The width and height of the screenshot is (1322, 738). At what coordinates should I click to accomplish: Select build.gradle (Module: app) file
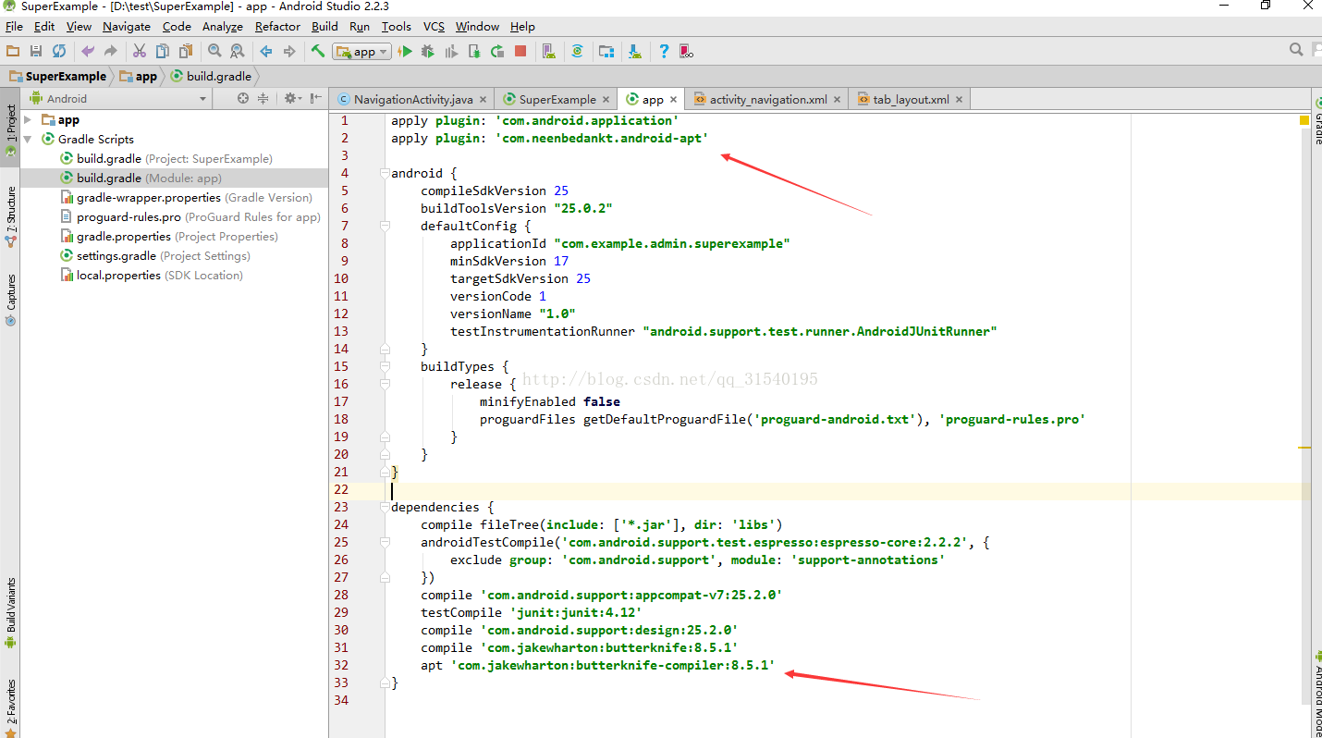141,178
